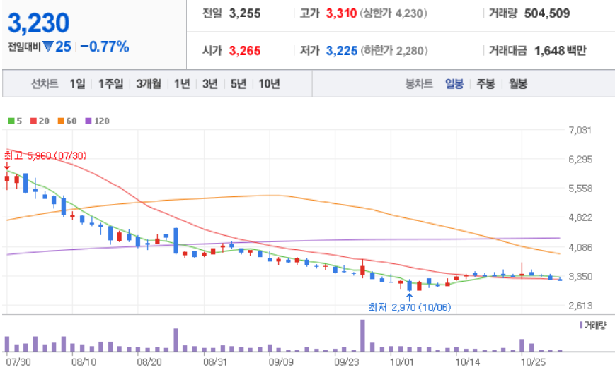Click the 10/14 date axis label
Image resolution: width=615 pixels, height=382 pixels.
[x=467, y=362]
